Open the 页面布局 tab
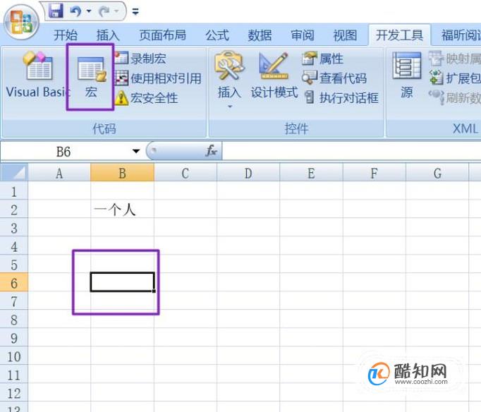 point(163,35)
